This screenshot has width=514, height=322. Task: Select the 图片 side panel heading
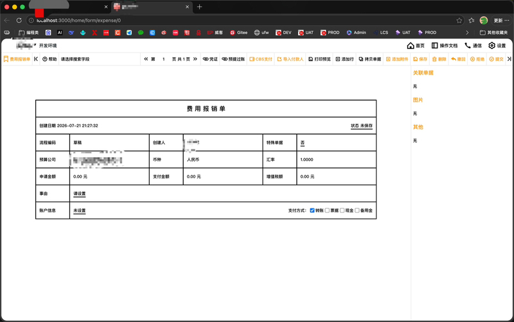[418, 100]
